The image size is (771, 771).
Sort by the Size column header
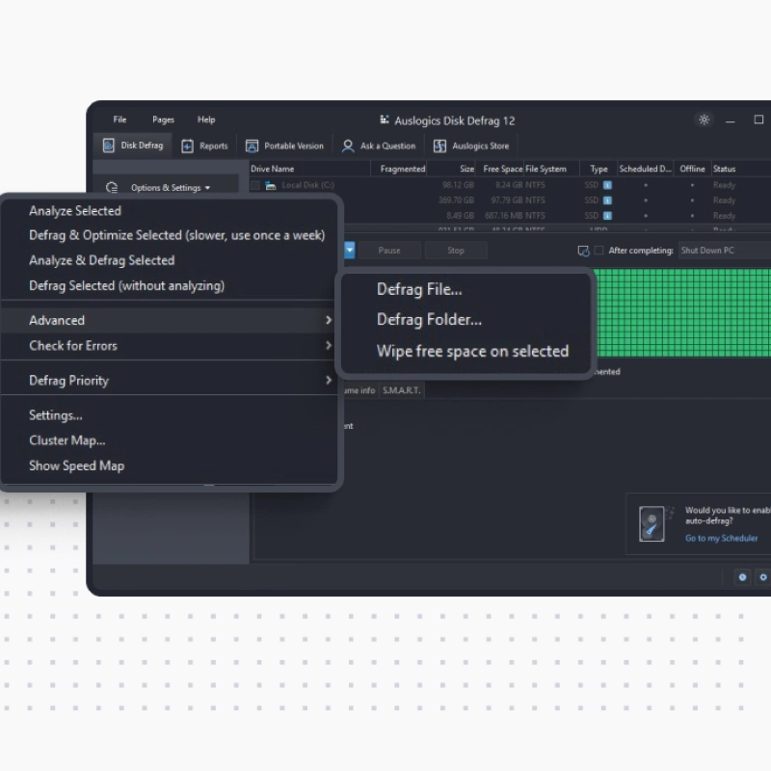[x=451, y=169]
